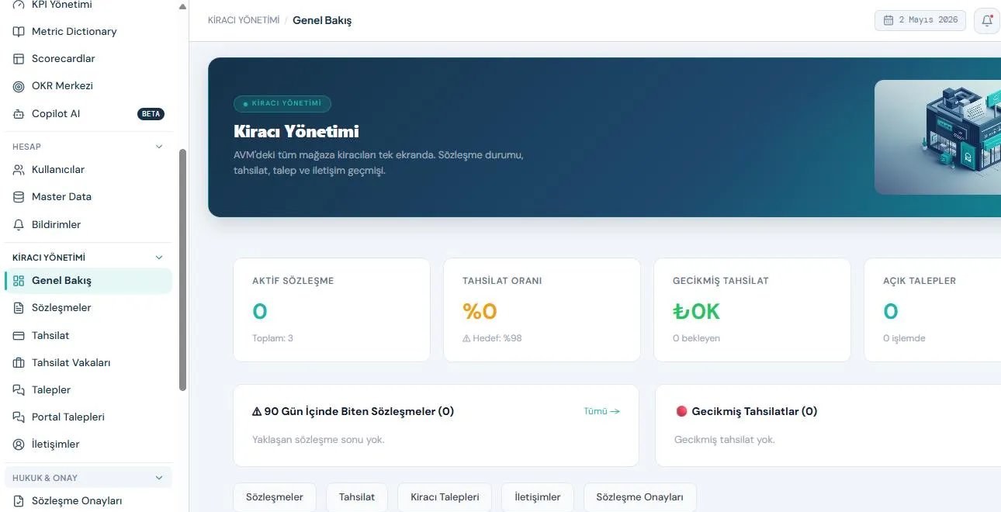Click the Tahsilat shortcut button
The image size is (1001, 512).
point(357,497)
